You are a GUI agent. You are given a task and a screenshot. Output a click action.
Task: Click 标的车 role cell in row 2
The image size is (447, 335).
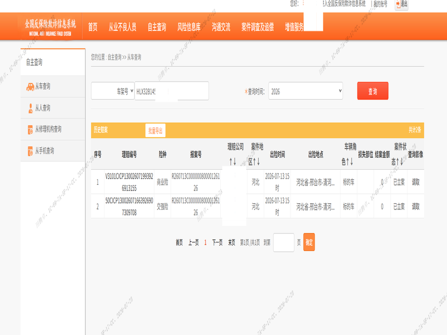click(349, 207)
